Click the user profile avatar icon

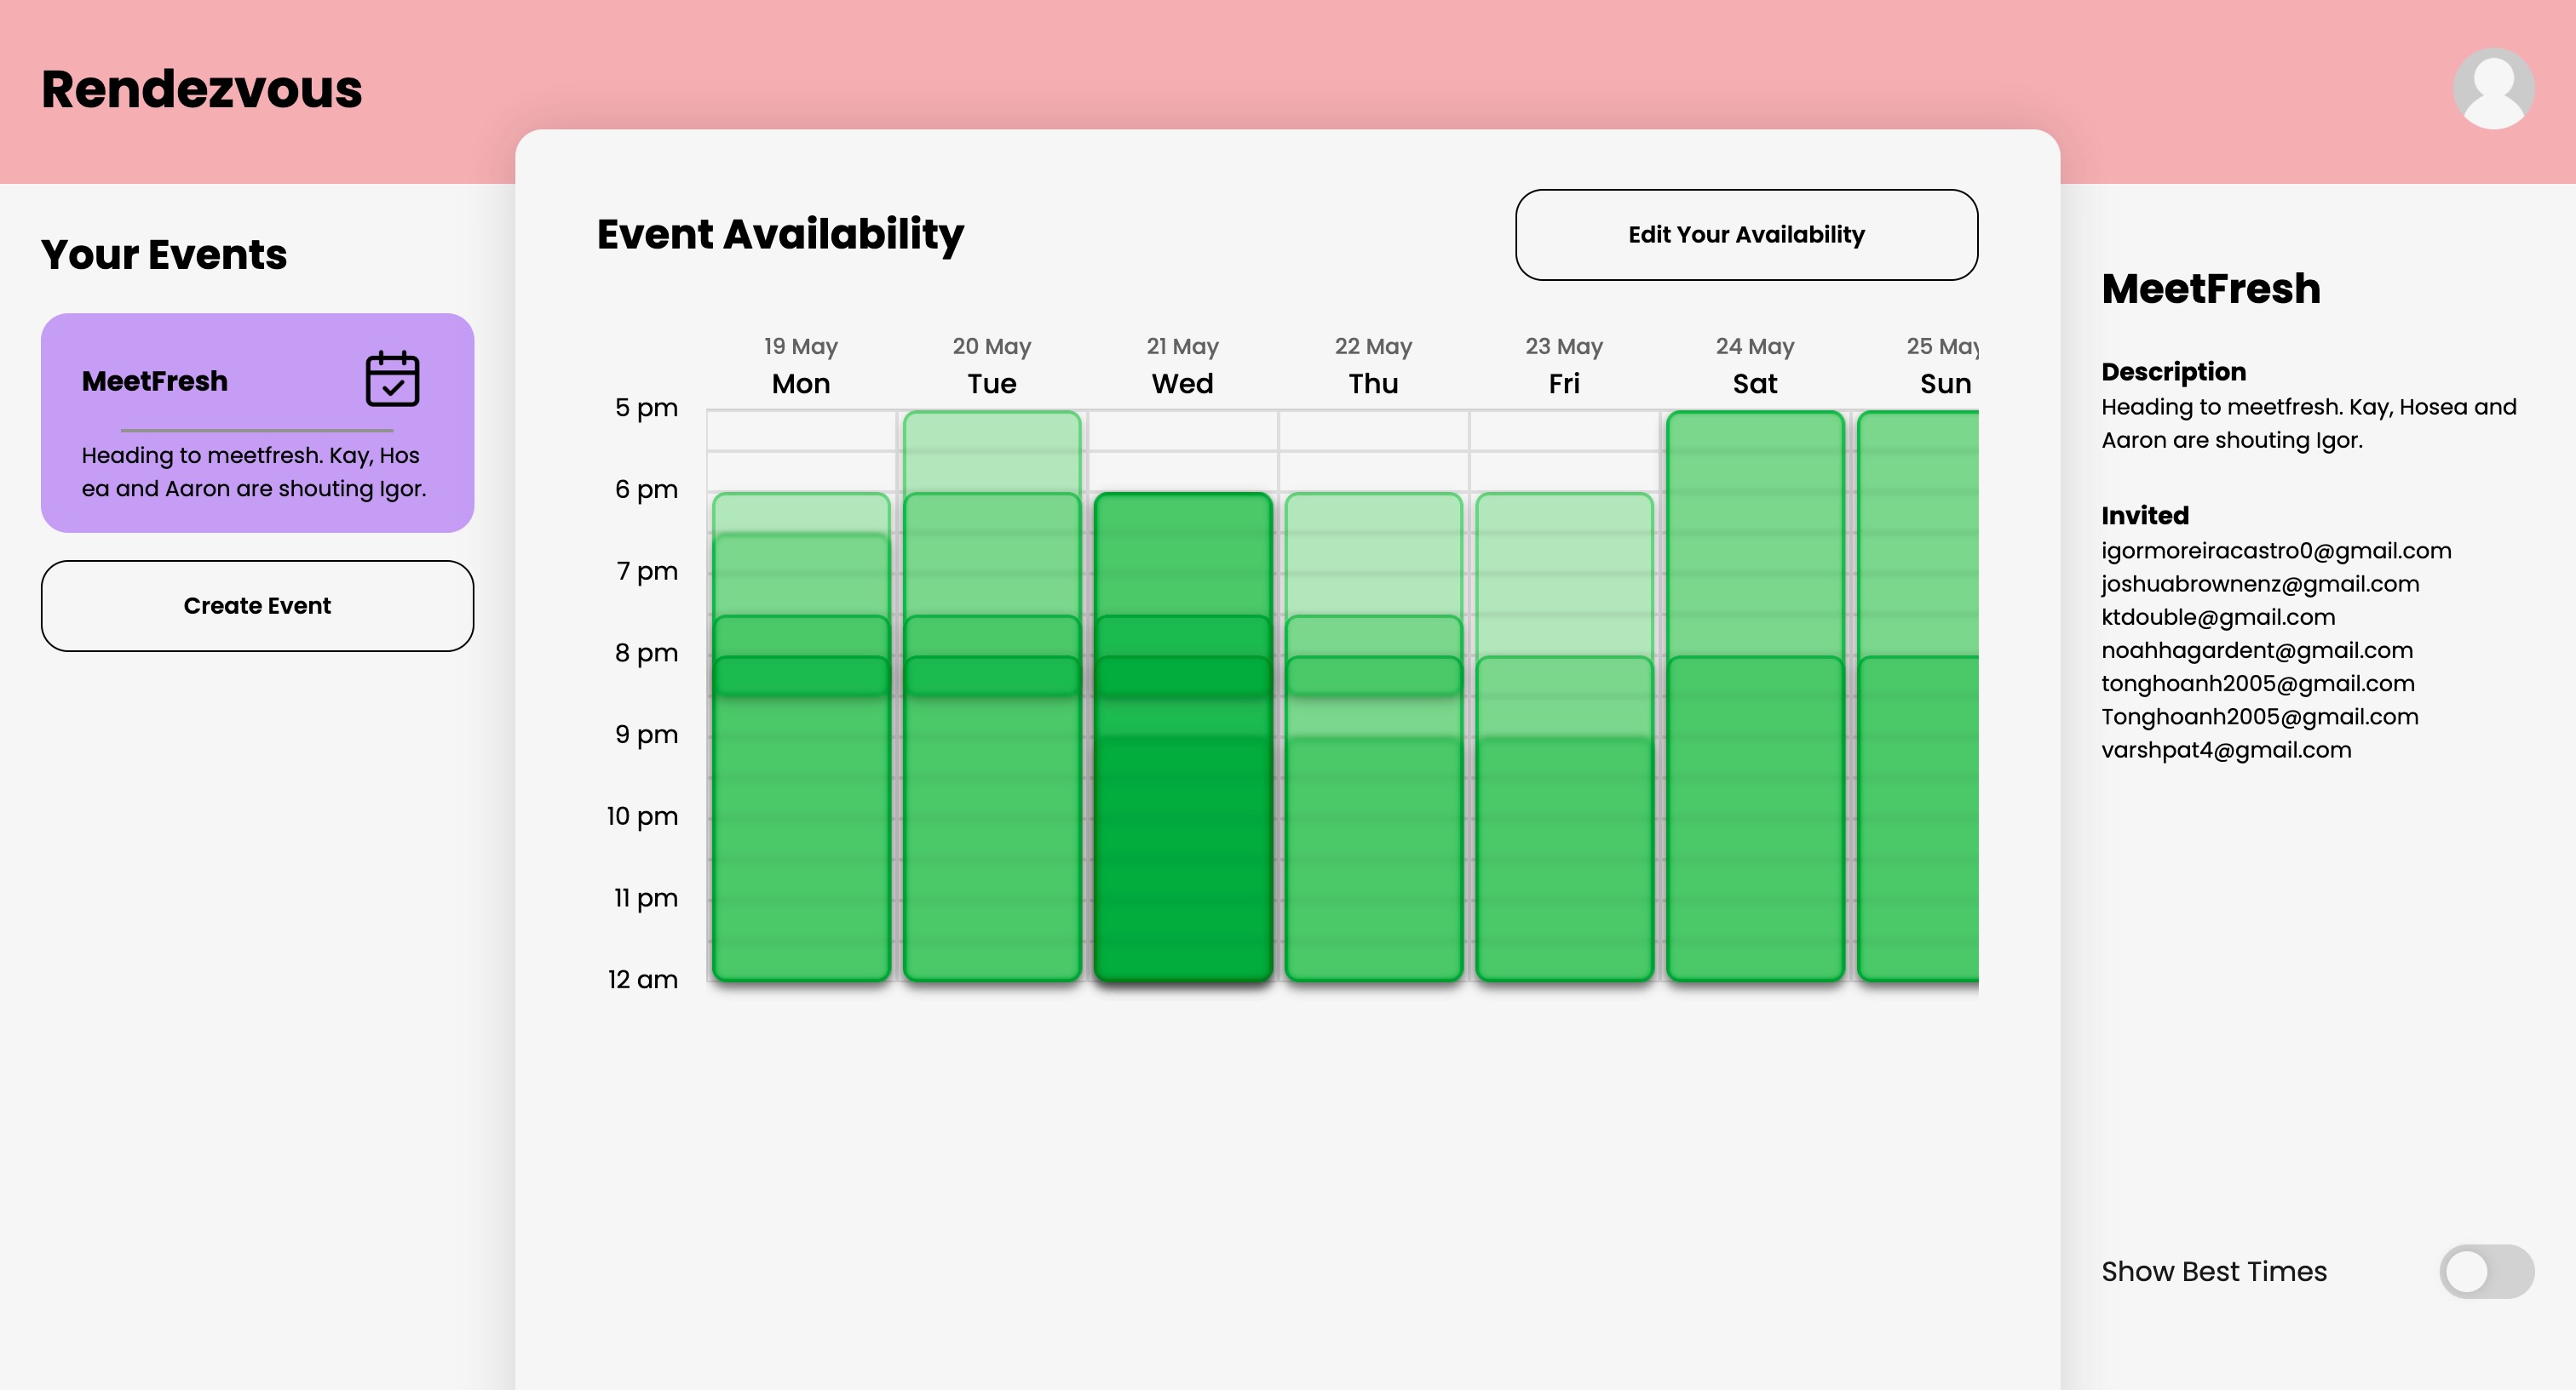coord(2493,89)
